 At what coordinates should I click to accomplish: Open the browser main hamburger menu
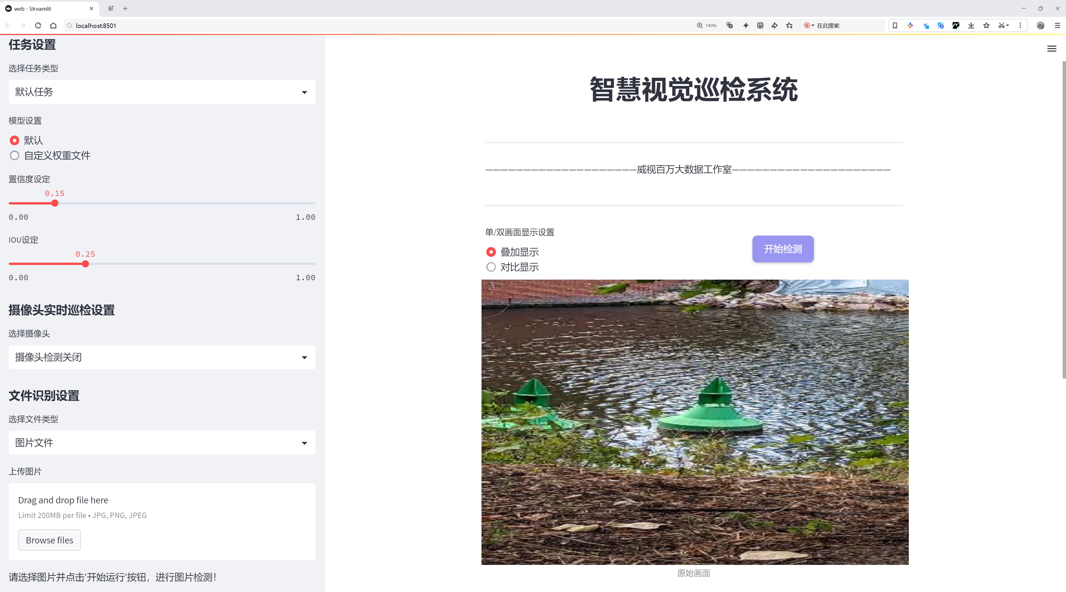coord(1057,26)
